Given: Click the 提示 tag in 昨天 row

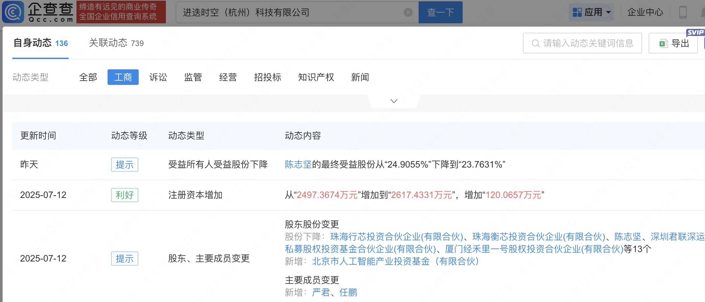Looking at the screenshot, I should (125, 165).
